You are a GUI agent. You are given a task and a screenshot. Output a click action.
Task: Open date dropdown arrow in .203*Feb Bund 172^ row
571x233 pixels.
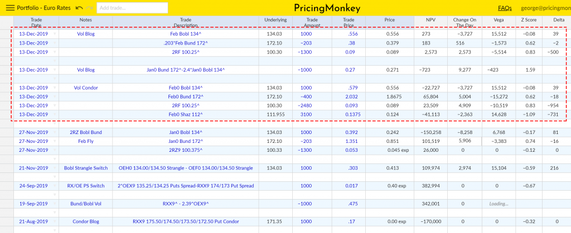55,43
